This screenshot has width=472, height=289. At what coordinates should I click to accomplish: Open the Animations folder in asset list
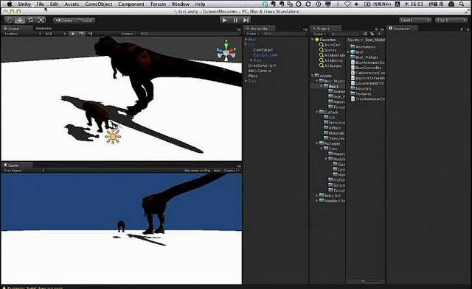[x=363, y=47]
